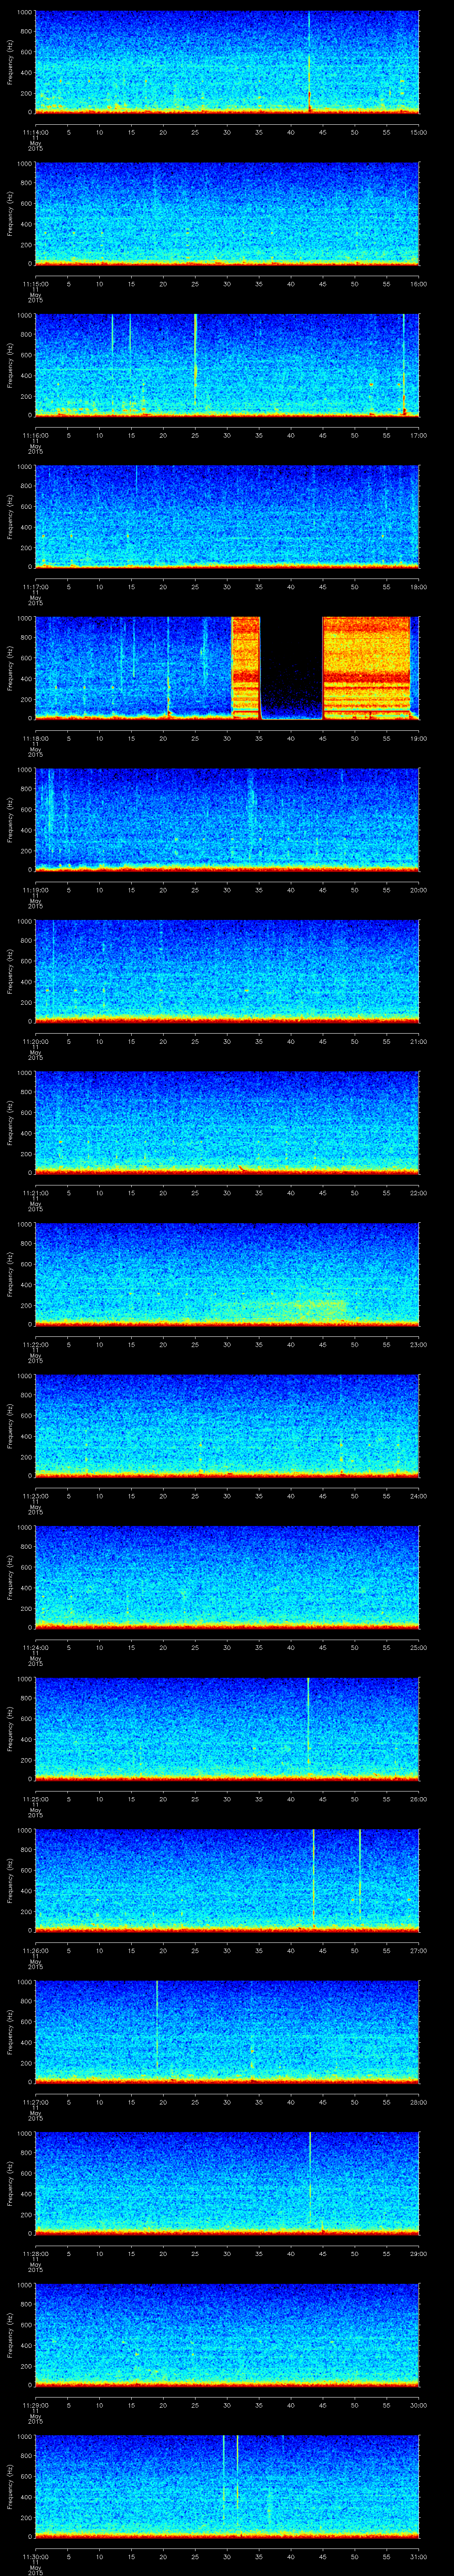Open the 11:19 spectrogram panel

(227, 820)
